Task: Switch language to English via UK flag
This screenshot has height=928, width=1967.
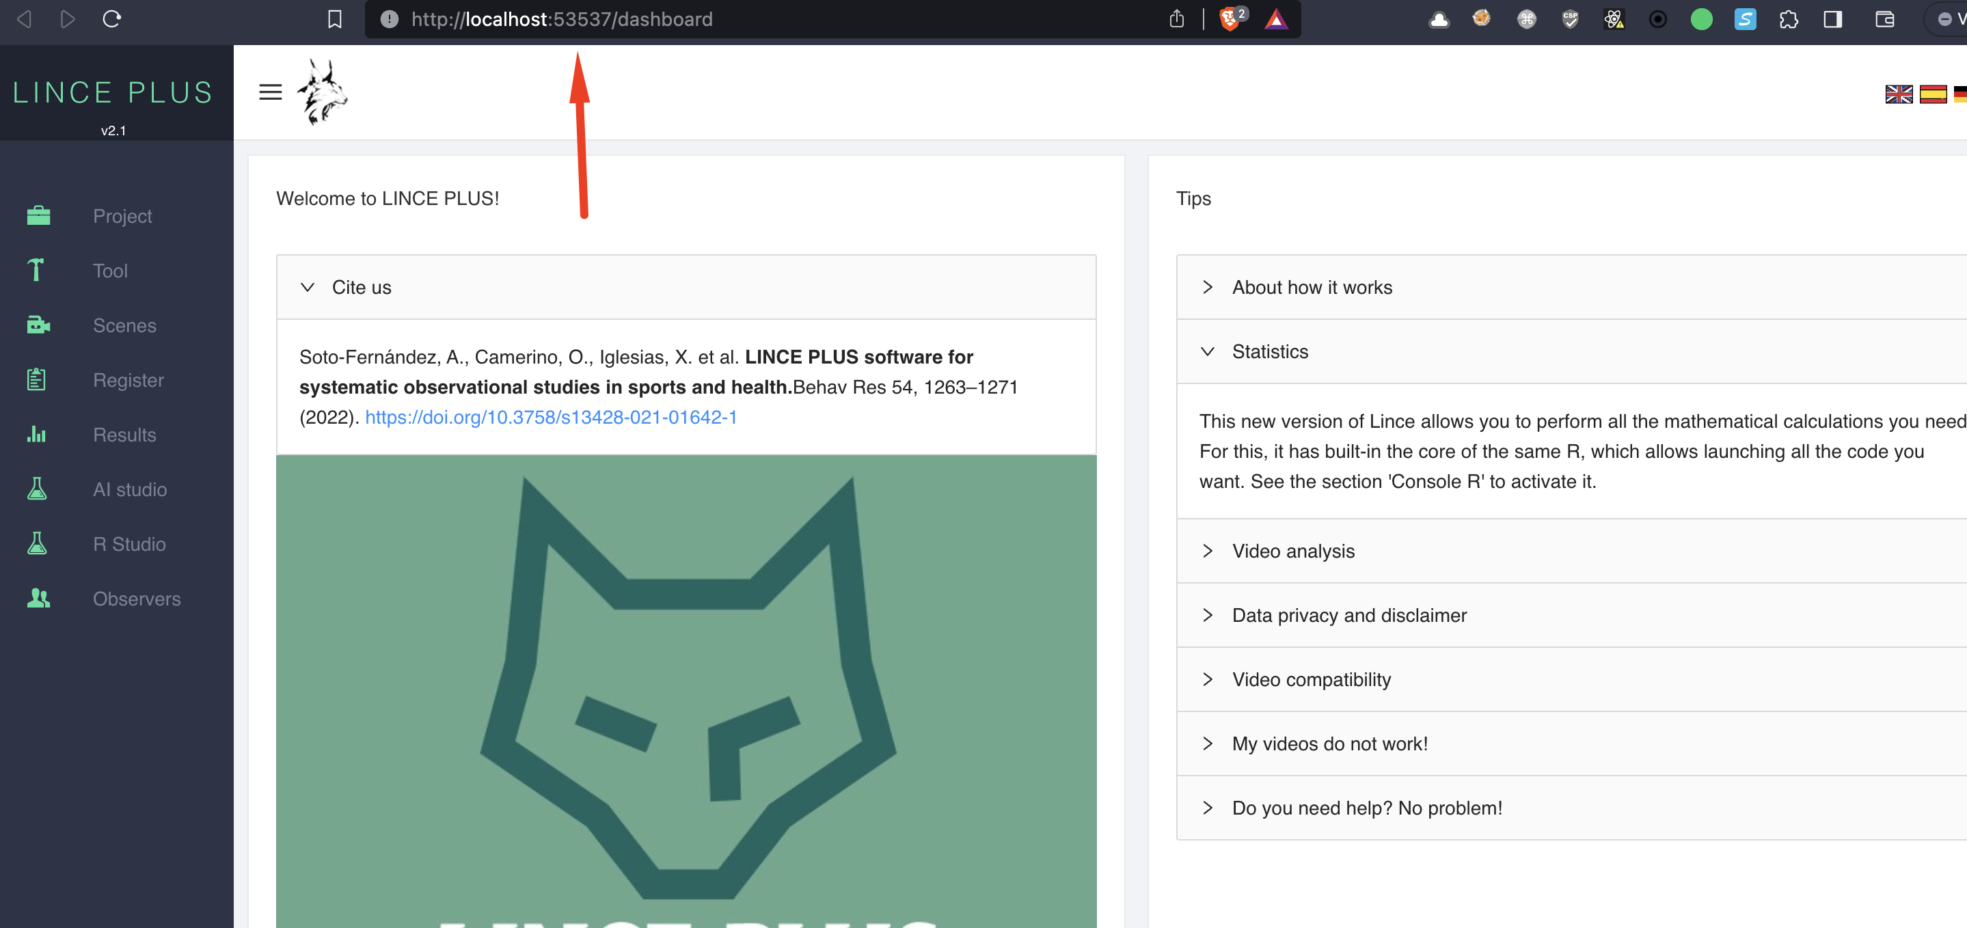Action: pos(1898,95)
